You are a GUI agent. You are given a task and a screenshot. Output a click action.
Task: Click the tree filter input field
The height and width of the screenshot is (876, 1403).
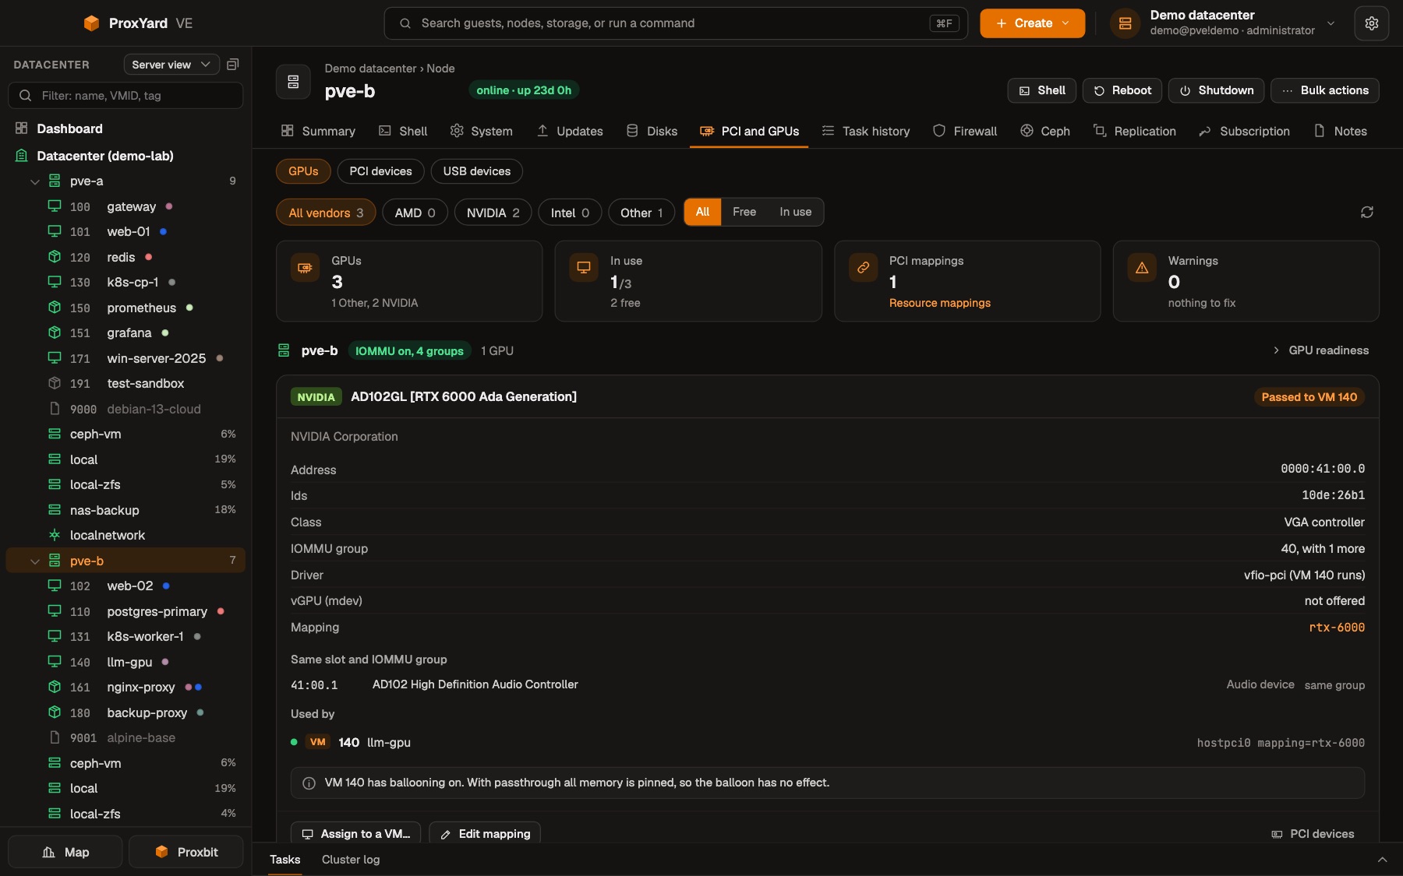click(125, 96)
